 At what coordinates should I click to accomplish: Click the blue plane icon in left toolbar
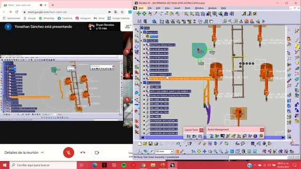point(137,46)
